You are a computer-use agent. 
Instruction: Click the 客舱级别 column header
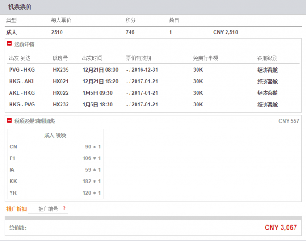tap(267, 58)
